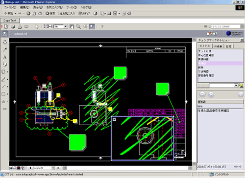The image size is (245, 178).
Task: Select the text annotation tool
Action: click(x=5, y=57)
